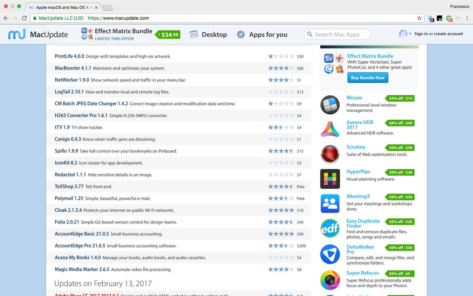The height and width of the screenshot is (296, 473).
Task: Click the Desktop section icon
Action: tap(194, 34)
